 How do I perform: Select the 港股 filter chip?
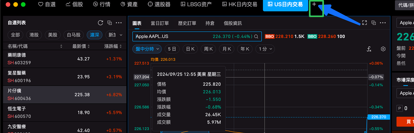pos(34,35)
